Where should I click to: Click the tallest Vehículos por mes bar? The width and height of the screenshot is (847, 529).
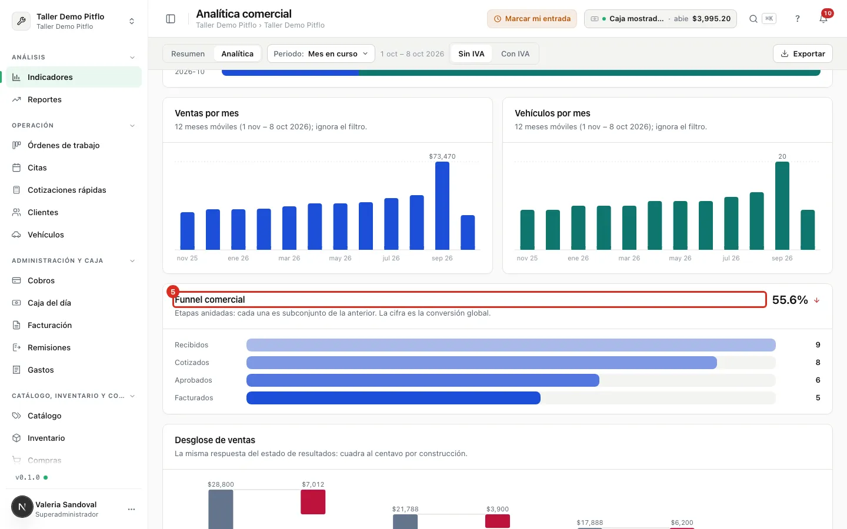[x=782, y=206]
